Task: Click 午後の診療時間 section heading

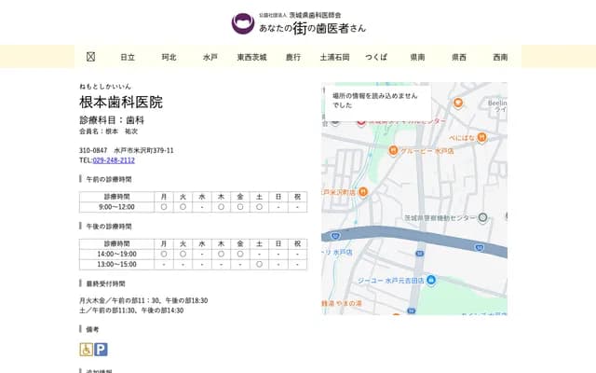Action: click(x=109, y=226)
